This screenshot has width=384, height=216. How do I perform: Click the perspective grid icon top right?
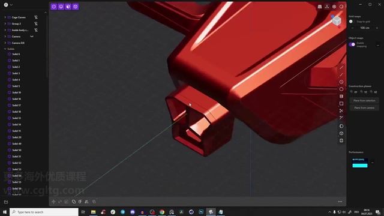click(320, 7)
